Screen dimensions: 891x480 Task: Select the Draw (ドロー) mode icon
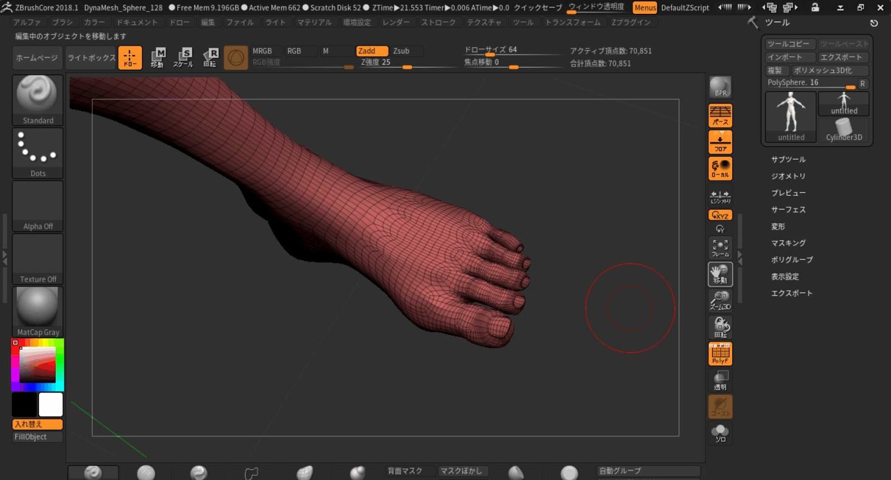click(x=130, y=58)
